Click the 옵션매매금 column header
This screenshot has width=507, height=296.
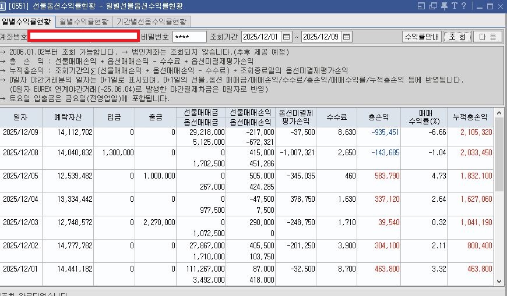pos(201,122)
